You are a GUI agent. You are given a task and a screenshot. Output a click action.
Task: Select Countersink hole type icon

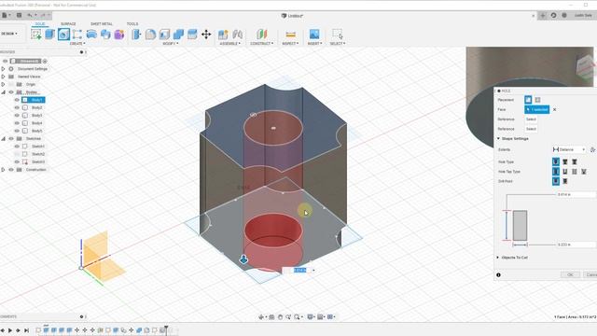pos(575,161)
